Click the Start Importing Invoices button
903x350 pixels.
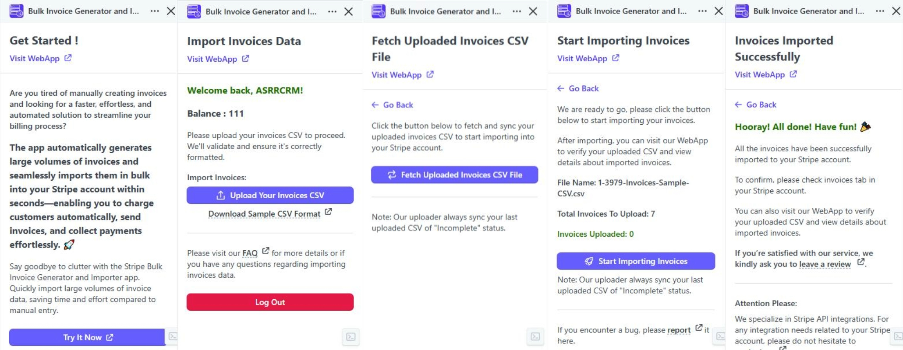coord(636,261)
